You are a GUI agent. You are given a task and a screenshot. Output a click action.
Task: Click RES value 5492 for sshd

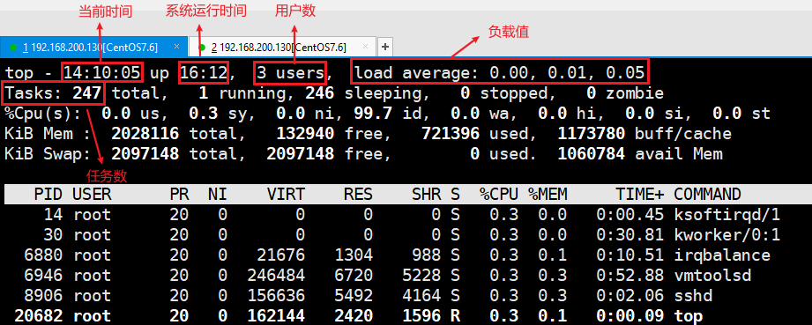(x=354, y=296)
